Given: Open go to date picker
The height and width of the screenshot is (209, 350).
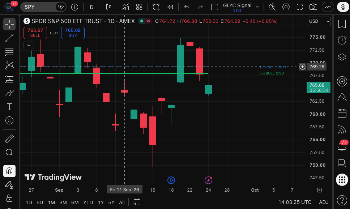Looking at the screenshot, I should tap(137, 202).
